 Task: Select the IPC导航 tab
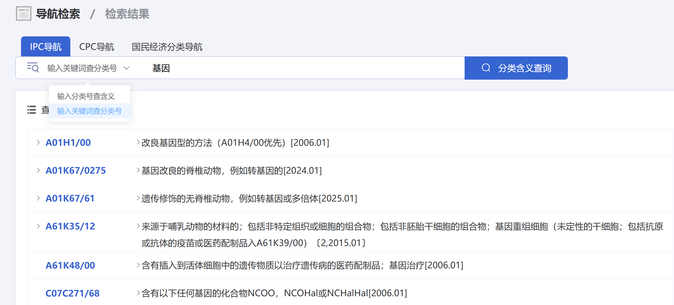click(45, 46)
